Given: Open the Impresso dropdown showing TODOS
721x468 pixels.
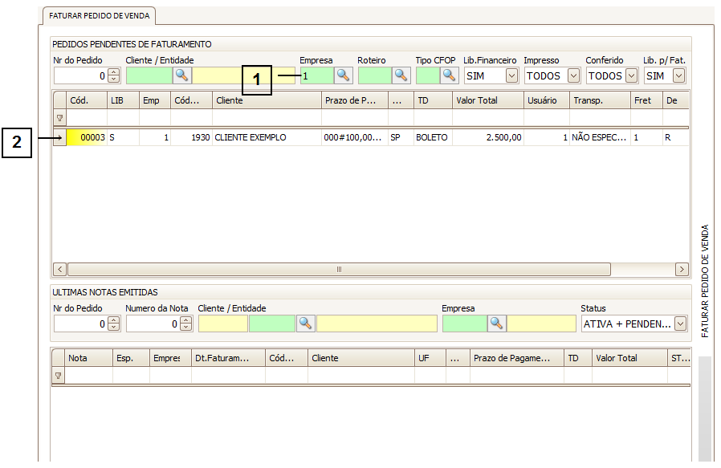Looking at the screenshot, I should point(573,75).
